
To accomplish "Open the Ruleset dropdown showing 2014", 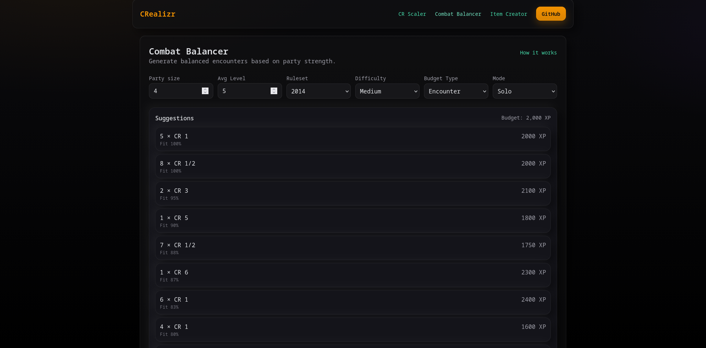I will (318, 91).
